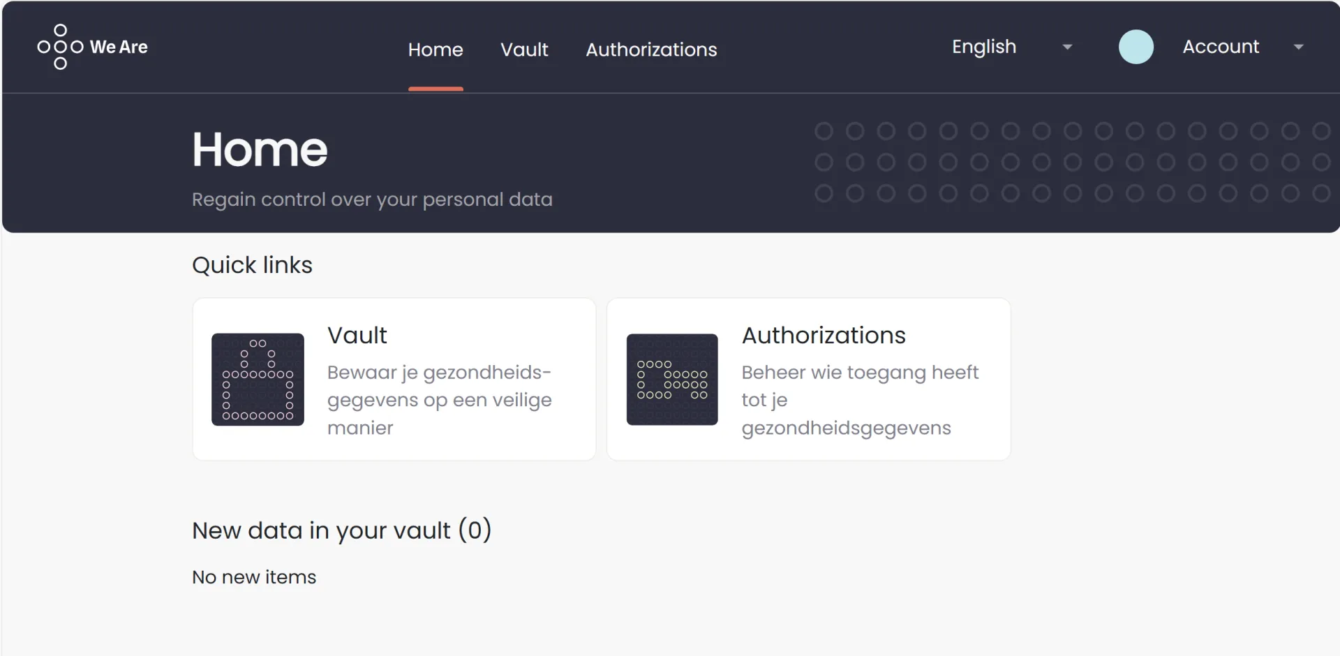Open the Authorizations quick link card title
1340x656 pixels.
(824, 335)
